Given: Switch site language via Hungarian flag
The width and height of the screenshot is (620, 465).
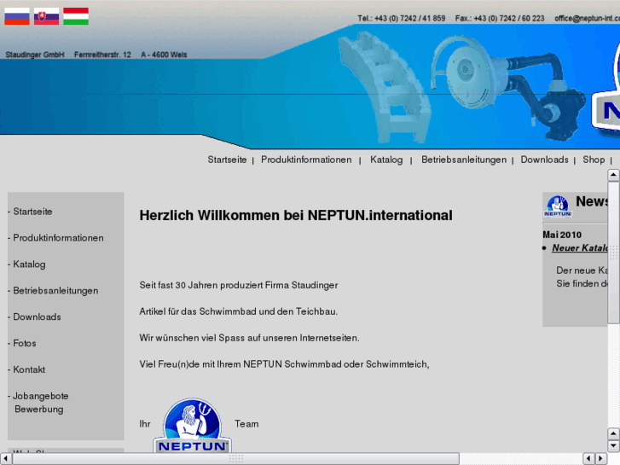Looking at the screenshot, I should [x=76, y=16].
